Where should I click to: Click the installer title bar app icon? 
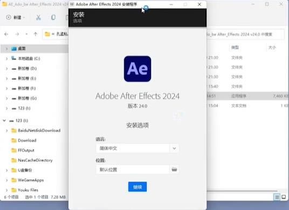click(x=72, y=4)
